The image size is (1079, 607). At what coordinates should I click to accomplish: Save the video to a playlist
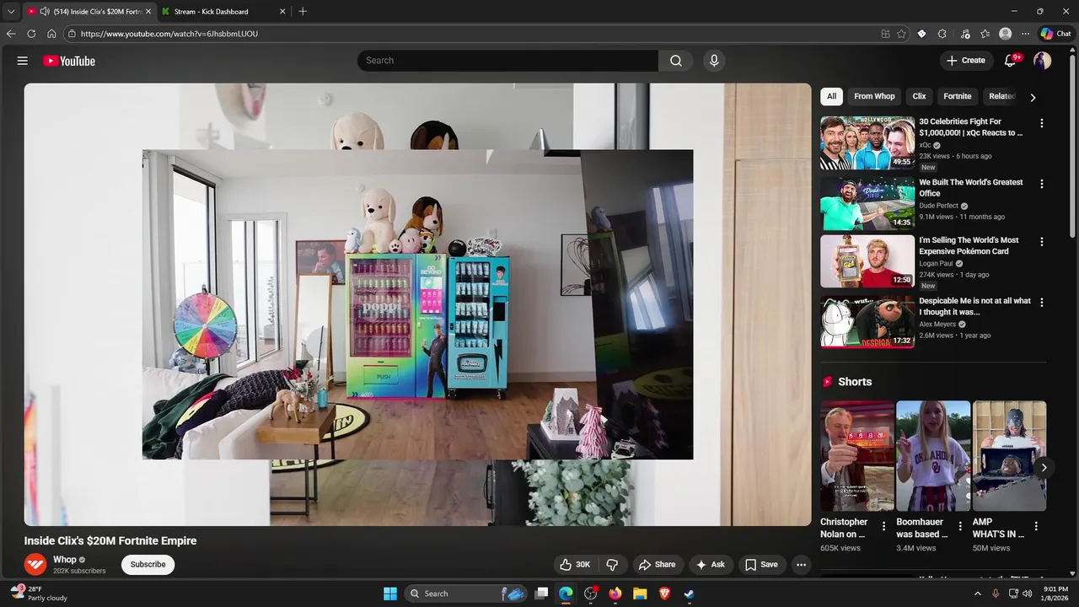point(761,565)
